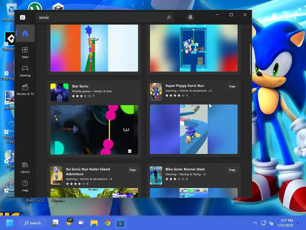
Task: Click the search magnifier icon in Store
Action: [x=169, y=17]
